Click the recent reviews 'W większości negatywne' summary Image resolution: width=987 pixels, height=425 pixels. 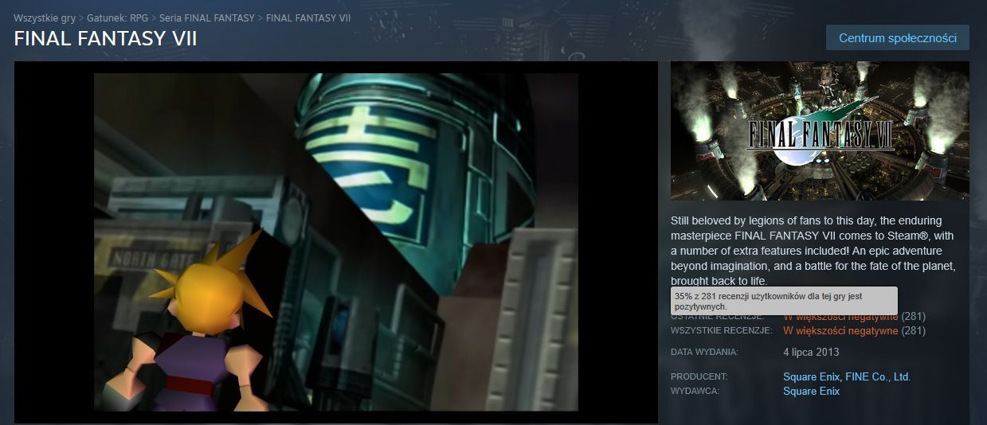point(840,317)
